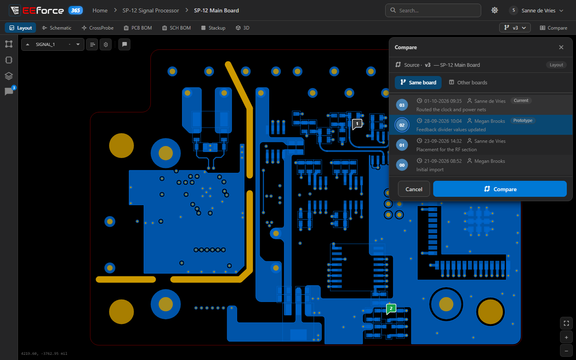Image resolution: width=576 pixels, height=360 pixels.
Task: Click the Compare panel title text
Action: pos(406,47)
